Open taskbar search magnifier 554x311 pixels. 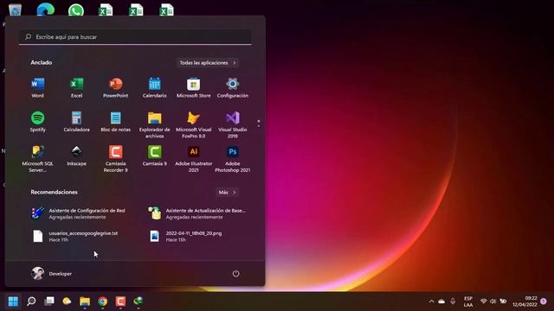coord(31,301)
